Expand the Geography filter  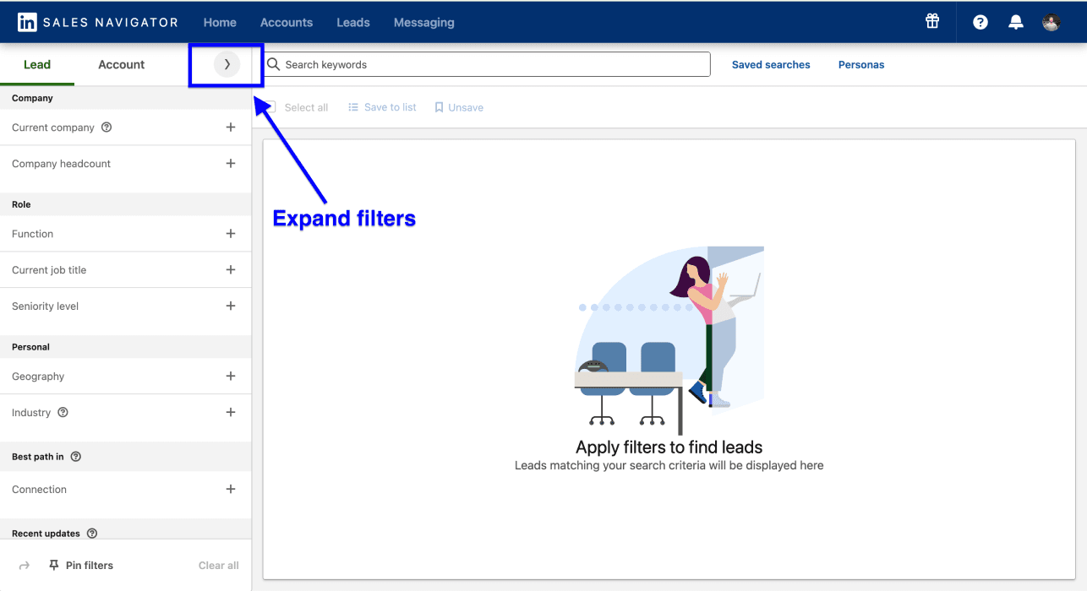click(231, 376)
